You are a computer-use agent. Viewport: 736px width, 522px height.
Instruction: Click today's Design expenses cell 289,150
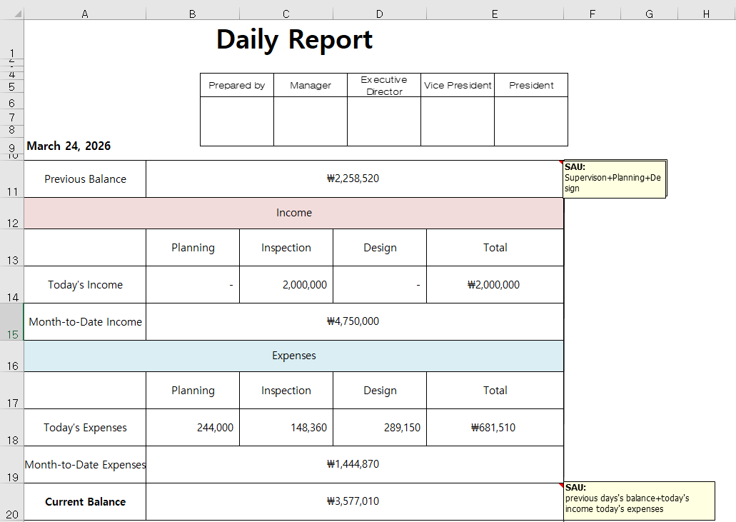380,428
